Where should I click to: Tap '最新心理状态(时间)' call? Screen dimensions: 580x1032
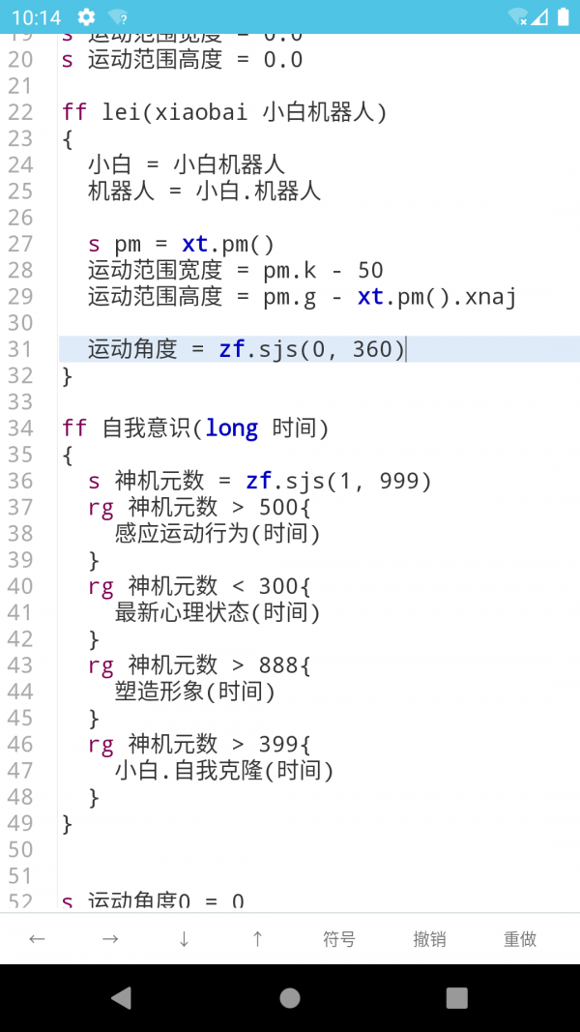pyautogui.click(x=217, y=613)
